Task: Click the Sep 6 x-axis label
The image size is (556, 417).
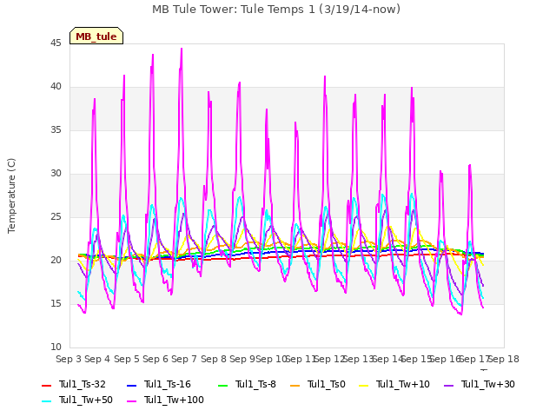Action: [x=156, y=359]
